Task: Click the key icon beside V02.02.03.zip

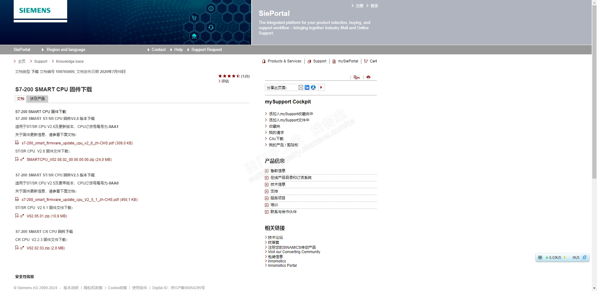Action: [22, 248]
